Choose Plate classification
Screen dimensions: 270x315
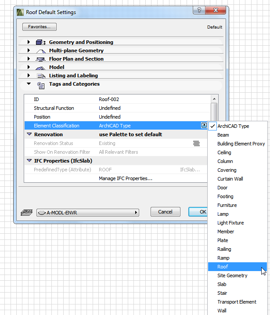point(238,240)
